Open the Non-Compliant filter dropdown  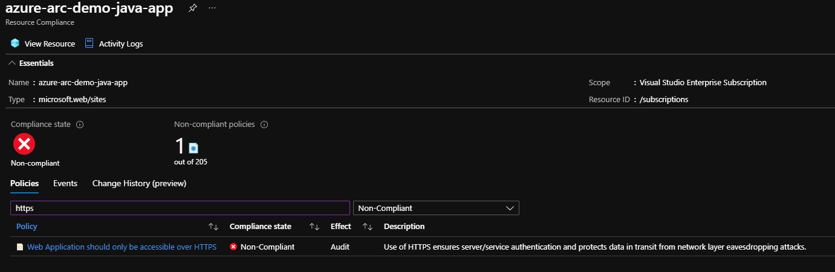coord(436,208)
